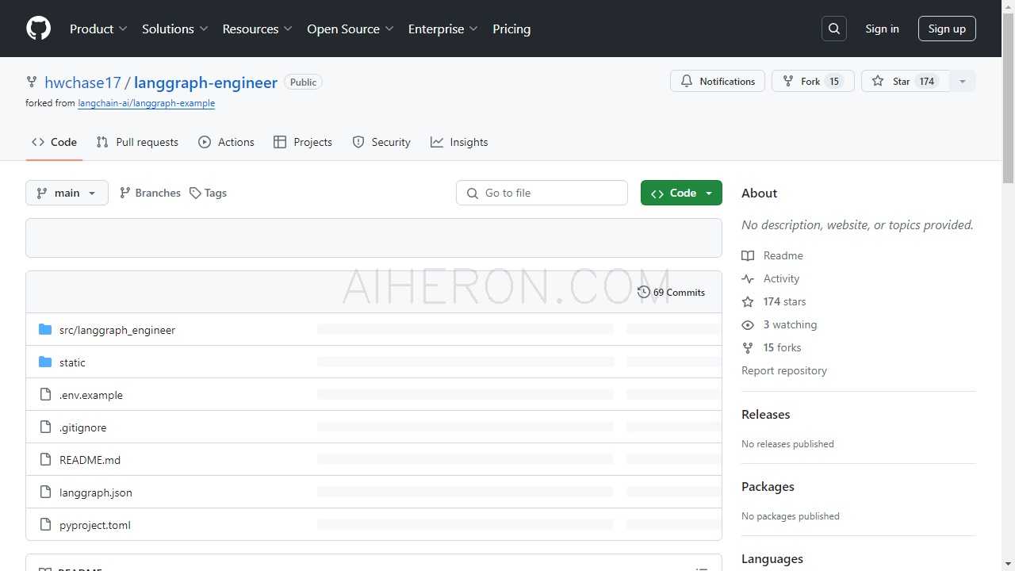The height and width of the screenshot is (571, 1015).
Task: Click the Sign in link
Action: click(x=882, y=29)
